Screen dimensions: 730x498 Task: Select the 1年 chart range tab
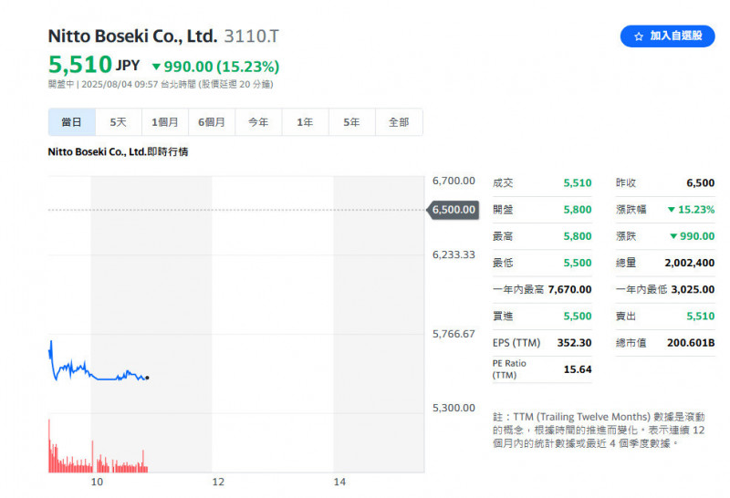coord(305,122)
